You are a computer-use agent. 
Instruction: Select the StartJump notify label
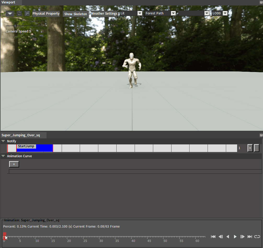point(26,146)
